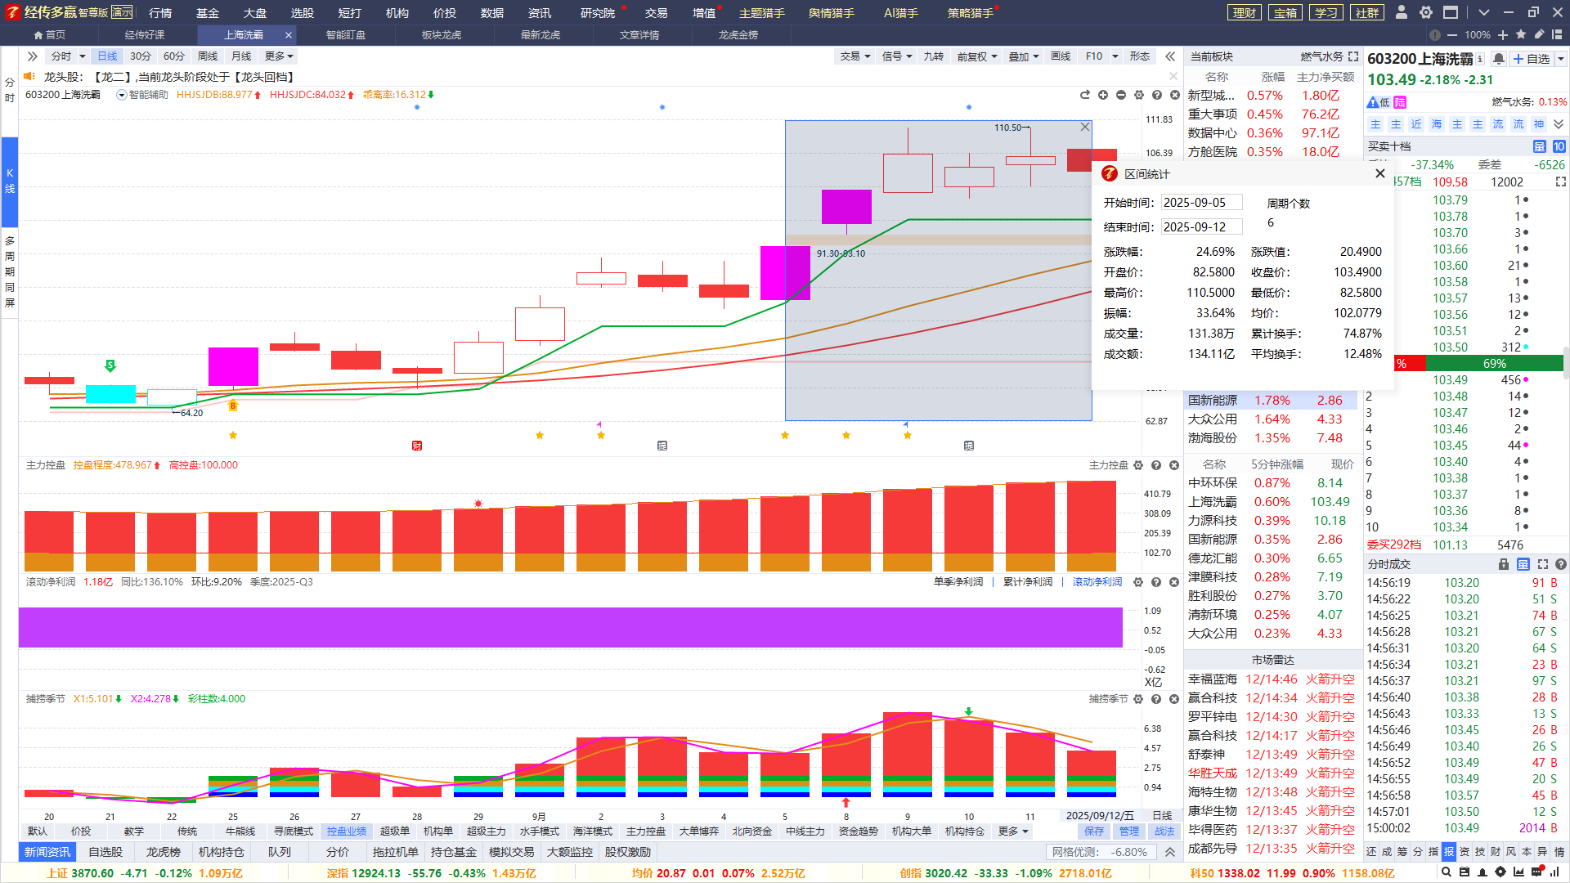1570x883 pixels.
Task: Switch to 龙虎金榜 tab
Action: (x=738, y=35)
